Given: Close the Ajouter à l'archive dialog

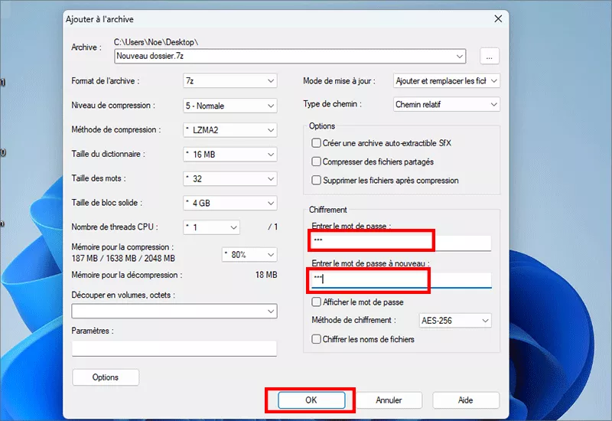Looking at the screenshot, I should 498,18.
